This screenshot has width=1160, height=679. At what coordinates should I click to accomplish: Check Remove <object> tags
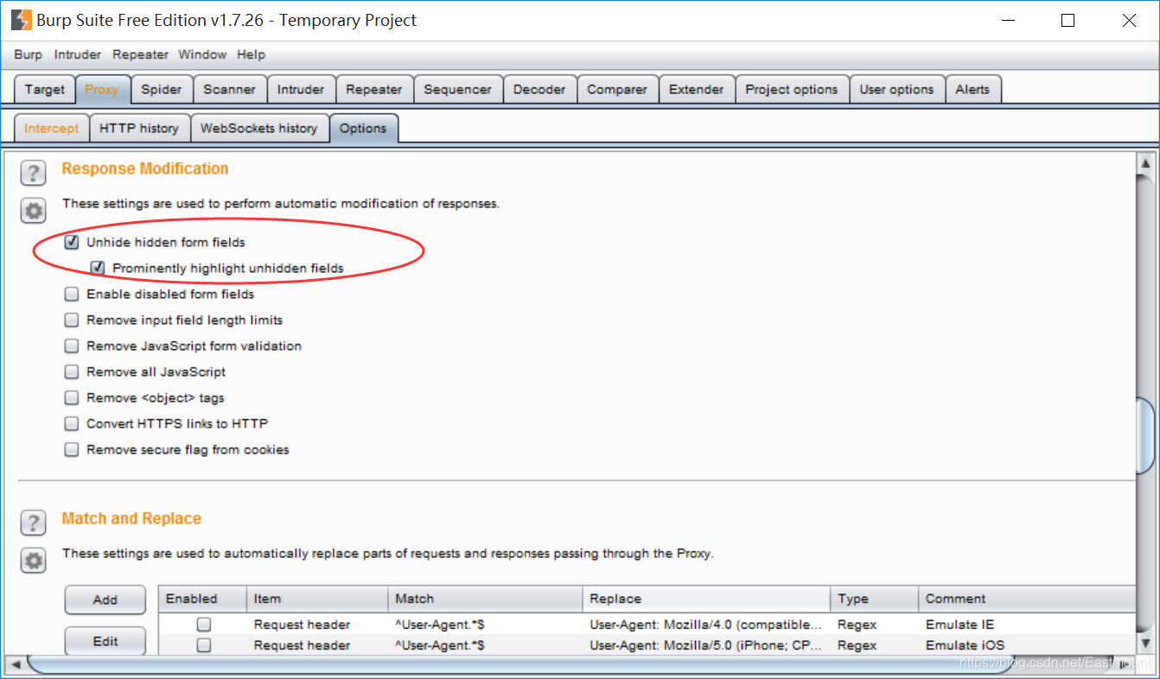(72, 397)
